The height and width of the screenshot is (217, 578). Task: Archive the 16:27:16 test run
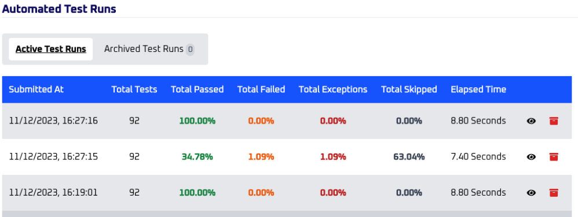point(553,121)
